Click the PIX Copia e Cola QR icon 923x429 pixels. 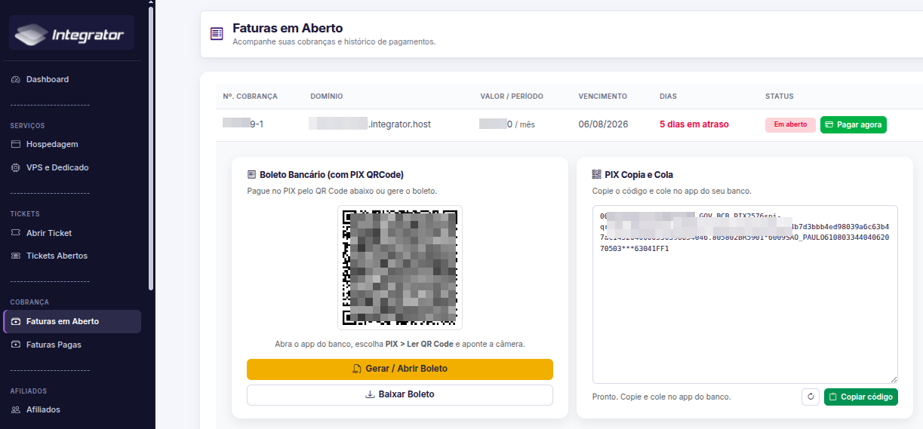coord(597,174)
